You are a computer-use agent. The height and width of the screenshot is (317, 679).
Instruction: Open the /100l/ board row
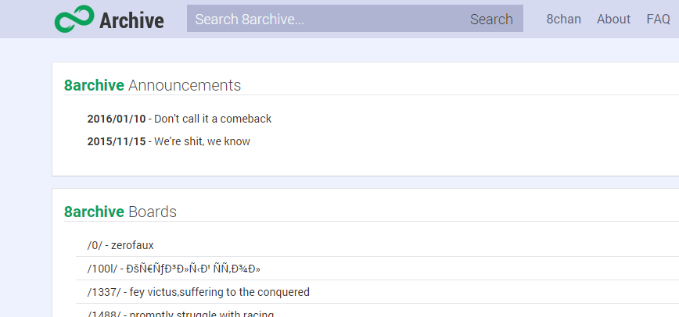click(174, 269)
